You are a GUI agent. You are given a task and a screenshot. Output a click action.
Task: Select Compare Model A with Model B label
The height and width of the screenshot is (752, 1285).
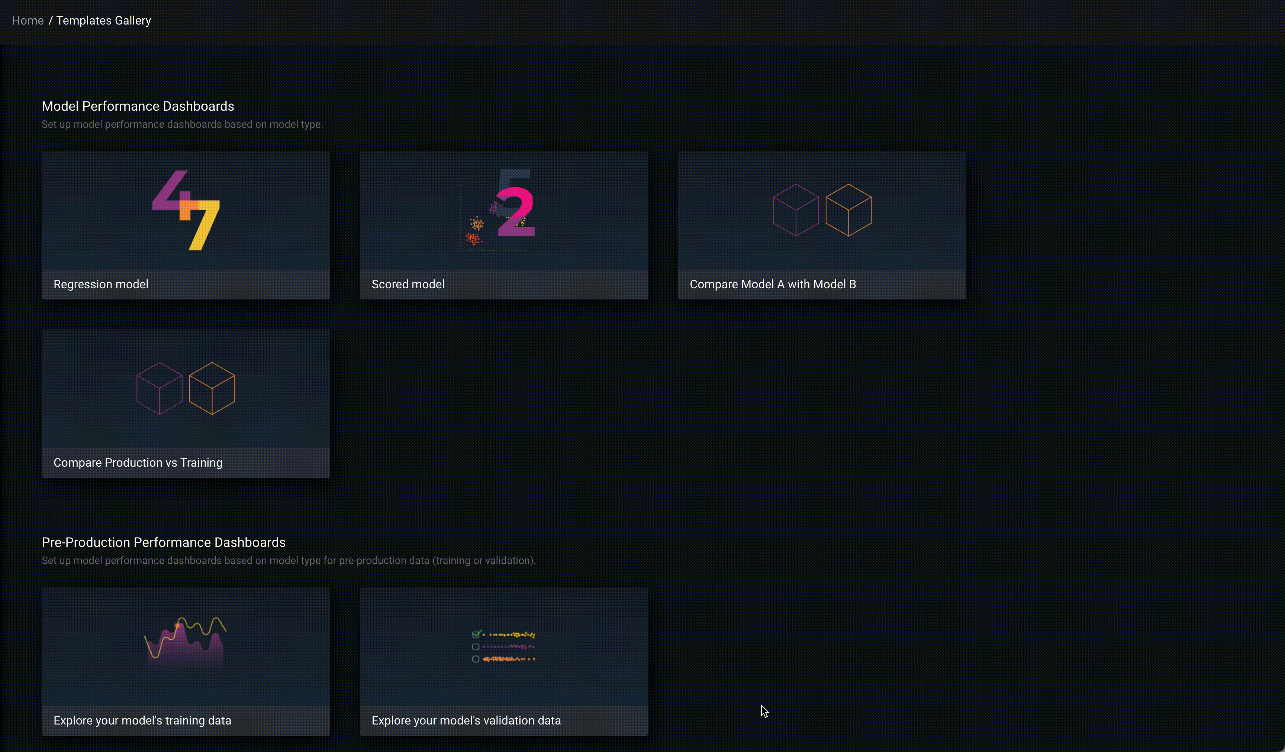point(773,284)
